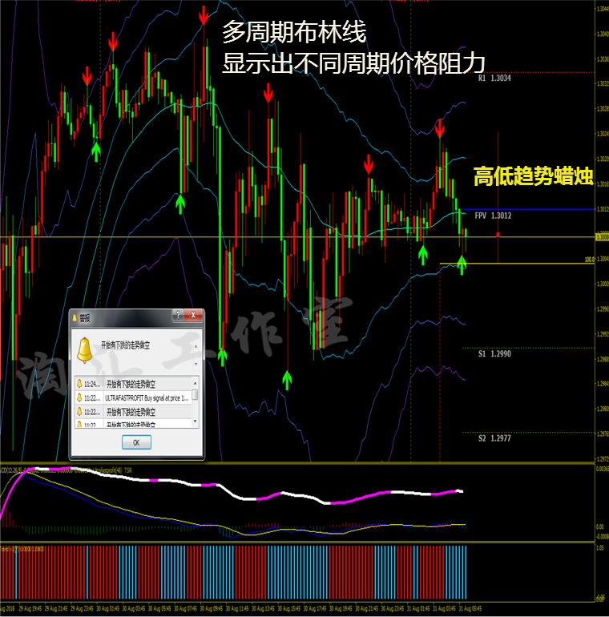Image resolution: width=609 pixels, height=617 pixels.
Task: Click the alert list scroll-down arrow
Action: pyautogui.click(x=196, y=421)
